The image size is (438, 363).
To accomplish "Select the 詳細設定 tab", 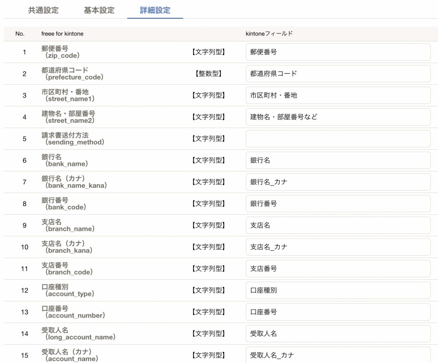I will click(x=155, y=10).
